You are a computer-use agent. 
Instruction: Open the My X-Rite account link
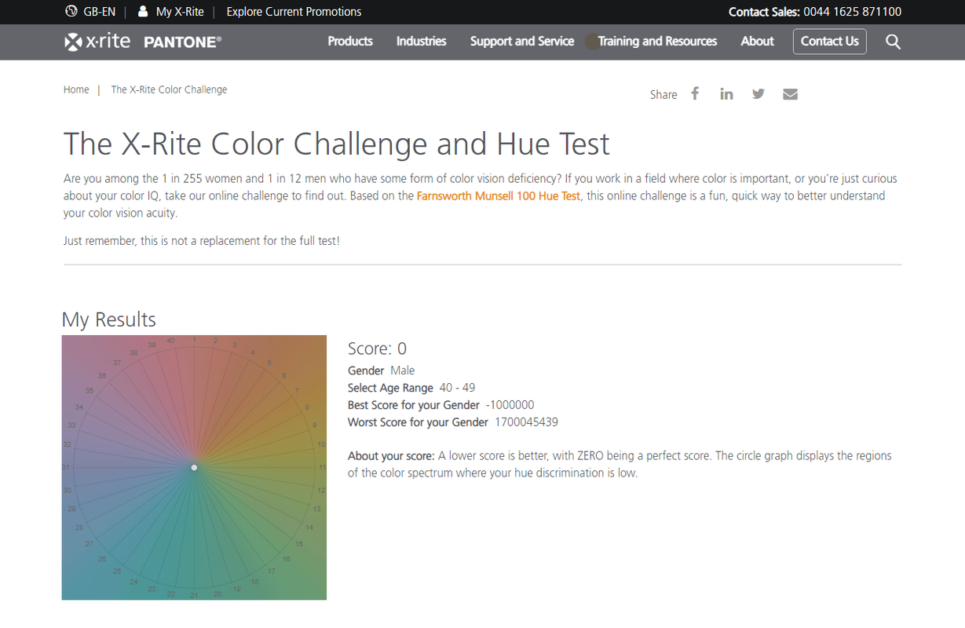180,12
